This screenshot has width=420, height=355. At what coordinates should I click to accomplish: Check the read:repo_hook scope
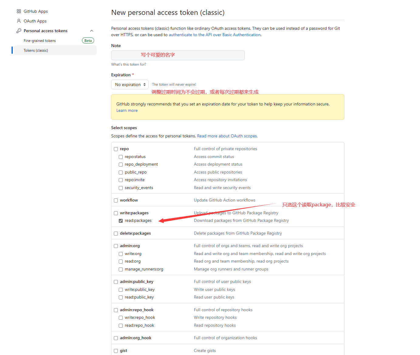point(121,326)
